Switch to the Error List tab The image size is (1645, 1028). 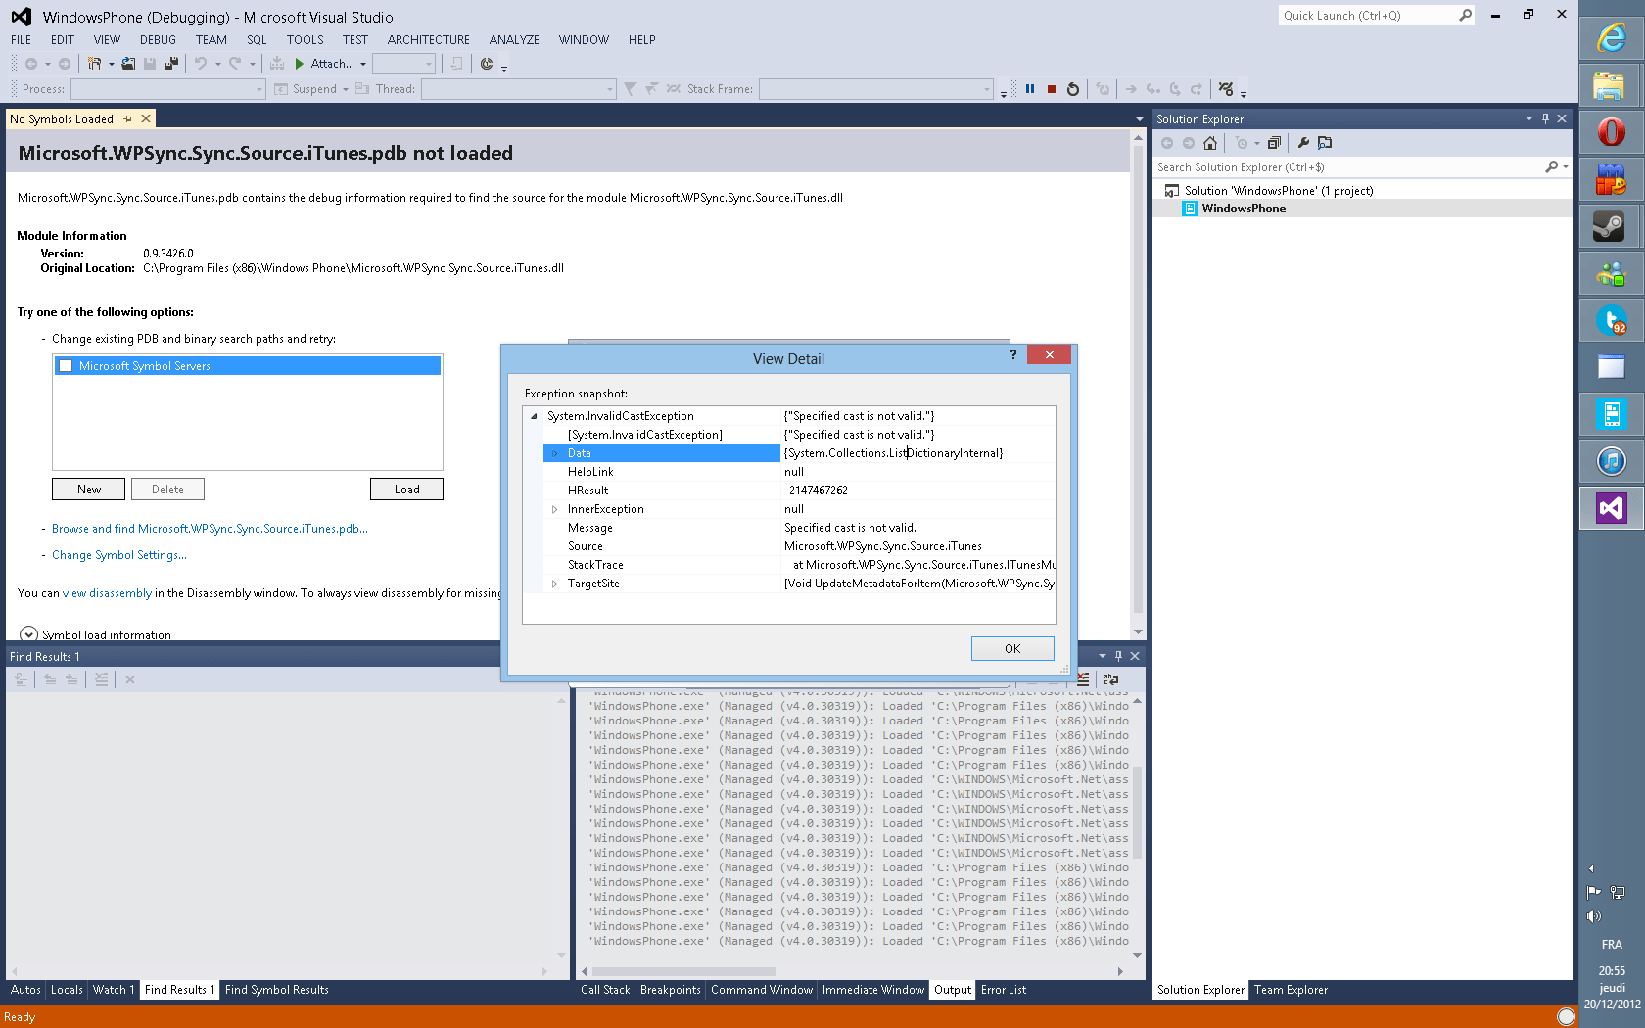click(1004, 990)
